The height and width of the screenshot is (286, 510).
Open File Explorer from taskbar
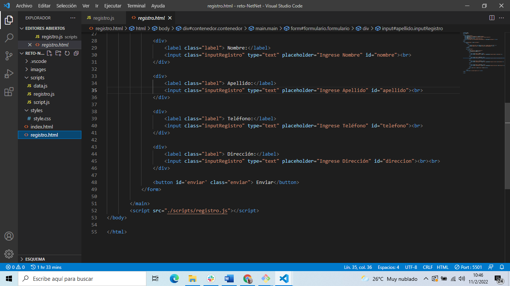click(x=192, y=279)
